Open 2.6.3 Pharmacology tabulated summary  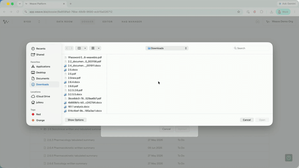pos(71,140)
